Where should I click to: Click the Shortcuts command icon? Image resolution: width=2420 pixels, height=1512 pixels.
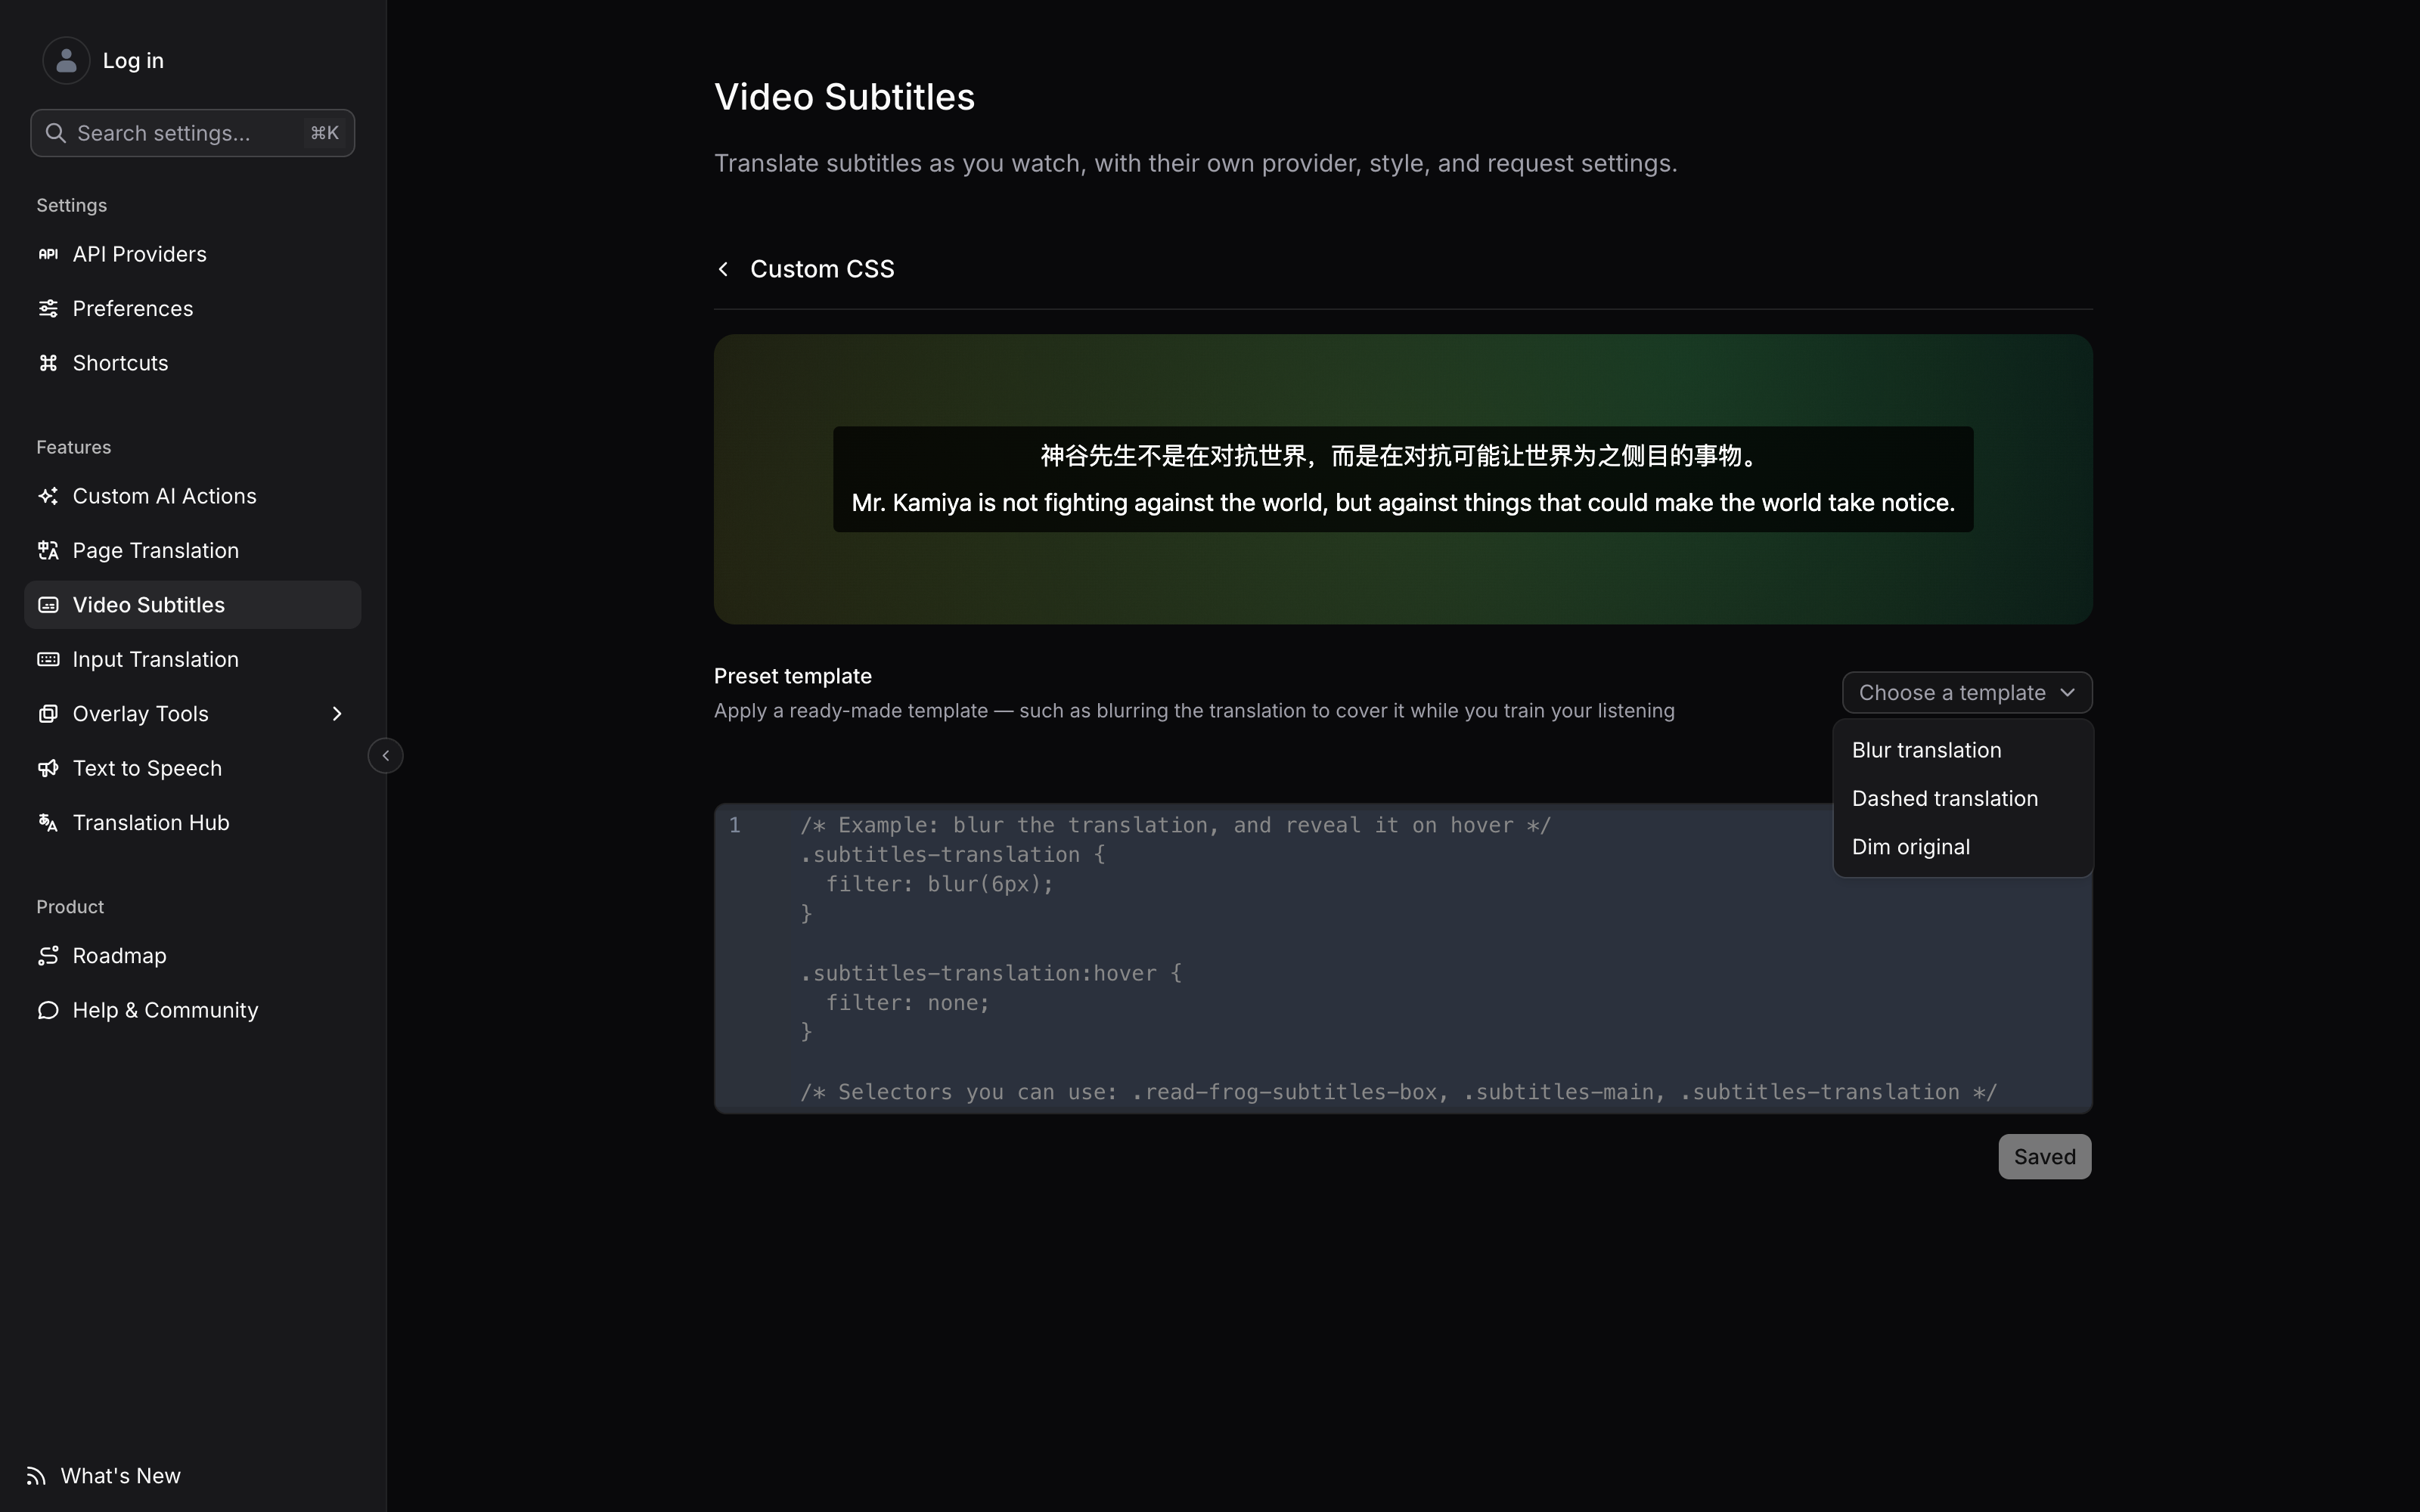click(x=48, y=363)
